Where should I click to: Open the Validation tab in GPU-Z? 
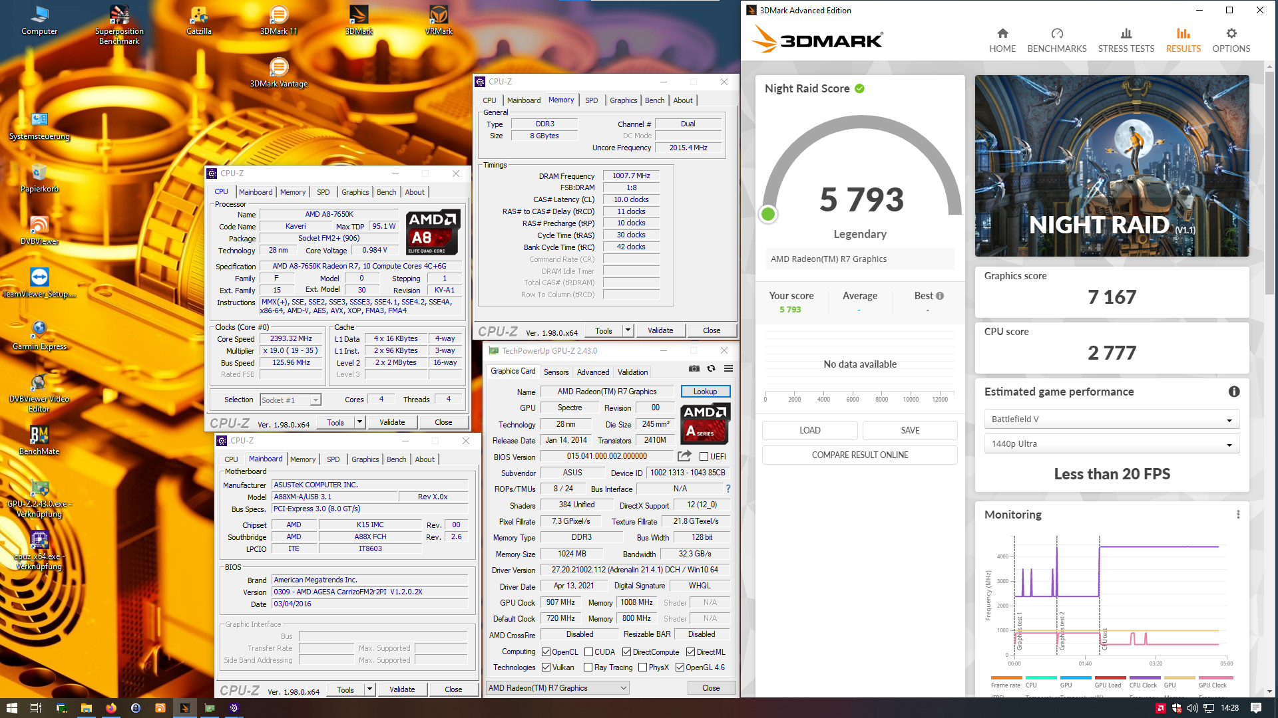coord(632,372)
